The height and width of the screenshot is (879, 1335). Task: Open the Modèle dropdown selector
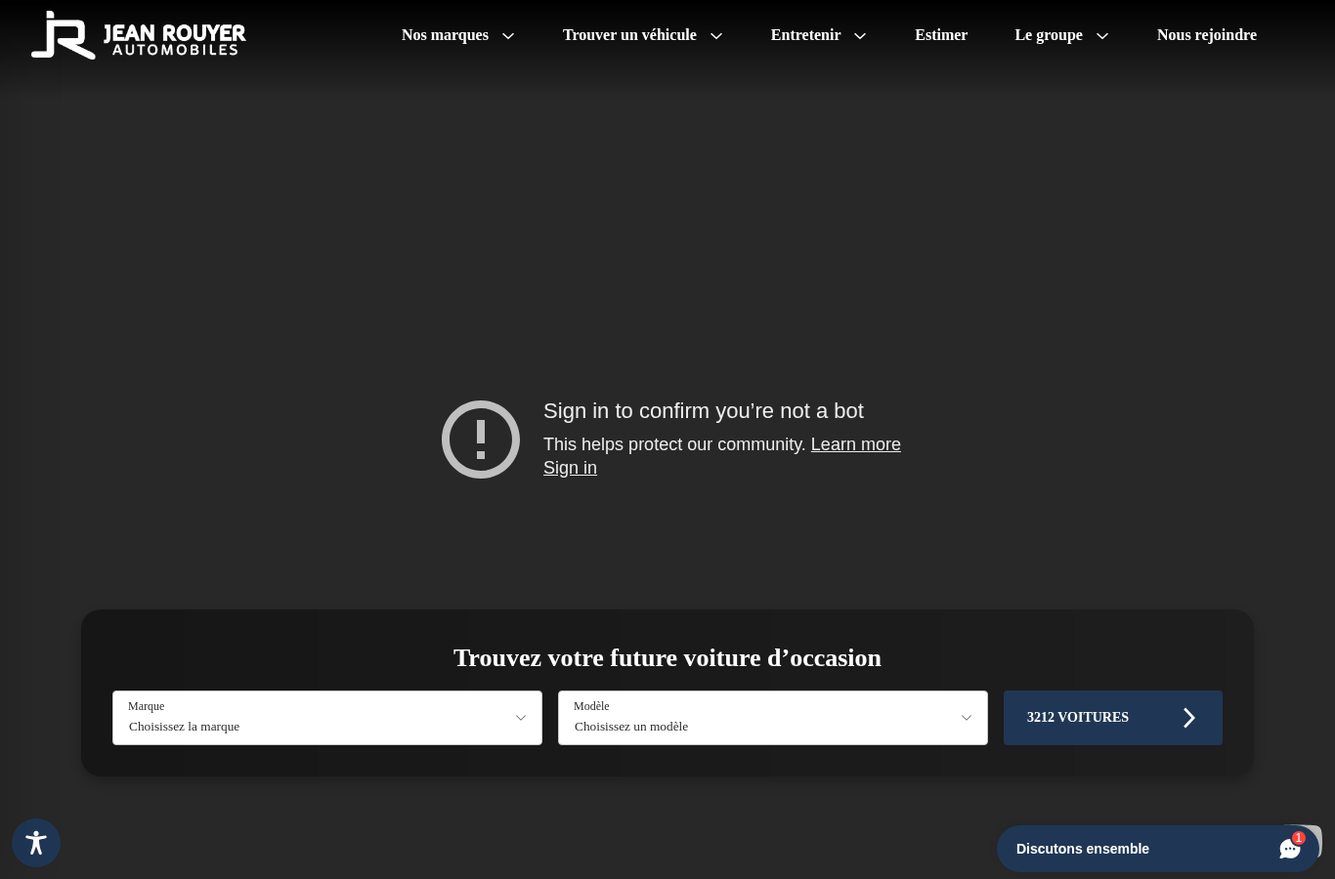pyautogui.click(x=773, y=718)
